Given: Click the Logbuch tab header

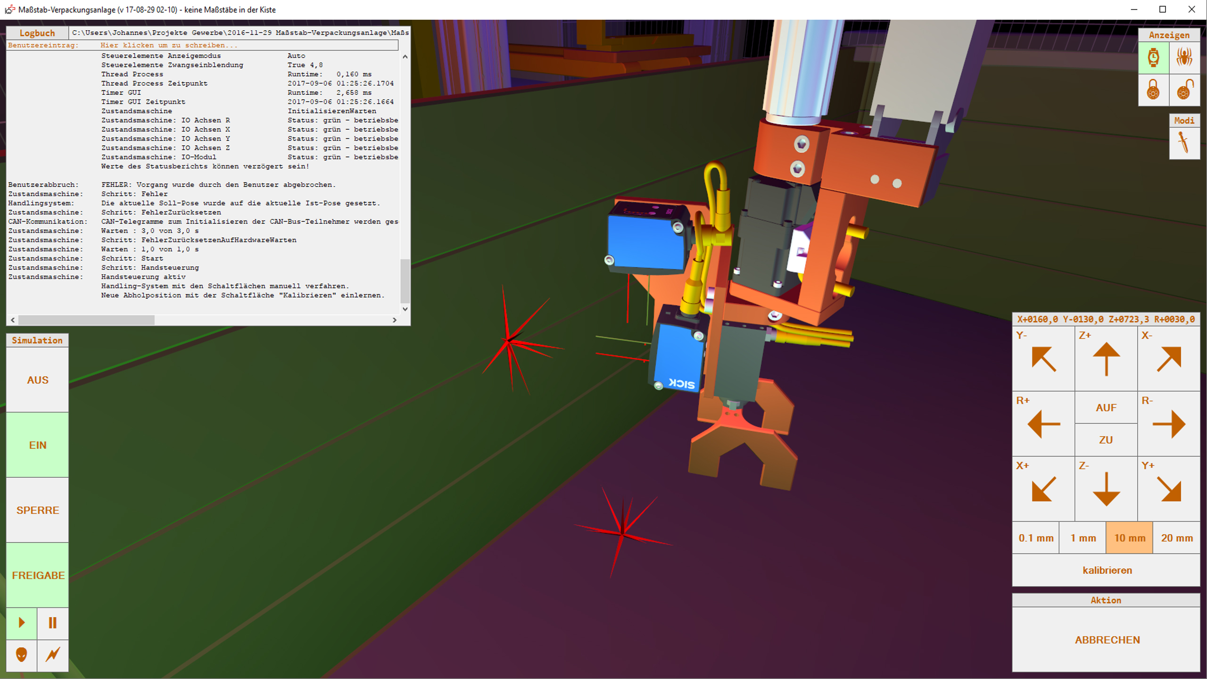Looking at the screenshot, I should (37, 33).
